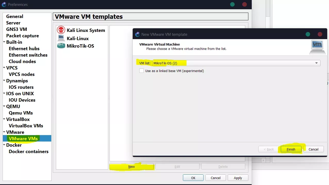Image resolution: width=329 pixels, height=185 pixels.
Task: Click the Docker category label
Action: point(14,145)
